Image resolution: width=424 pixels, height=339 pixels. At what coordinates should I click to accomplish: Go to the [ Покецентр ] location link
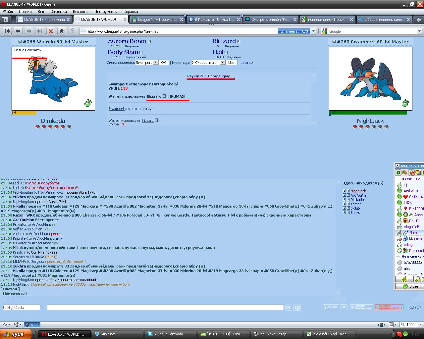pos(14,293)
